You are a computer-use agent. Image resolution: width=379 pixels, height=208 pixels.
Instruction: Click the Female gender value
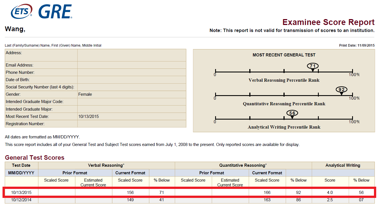[85, 94]
